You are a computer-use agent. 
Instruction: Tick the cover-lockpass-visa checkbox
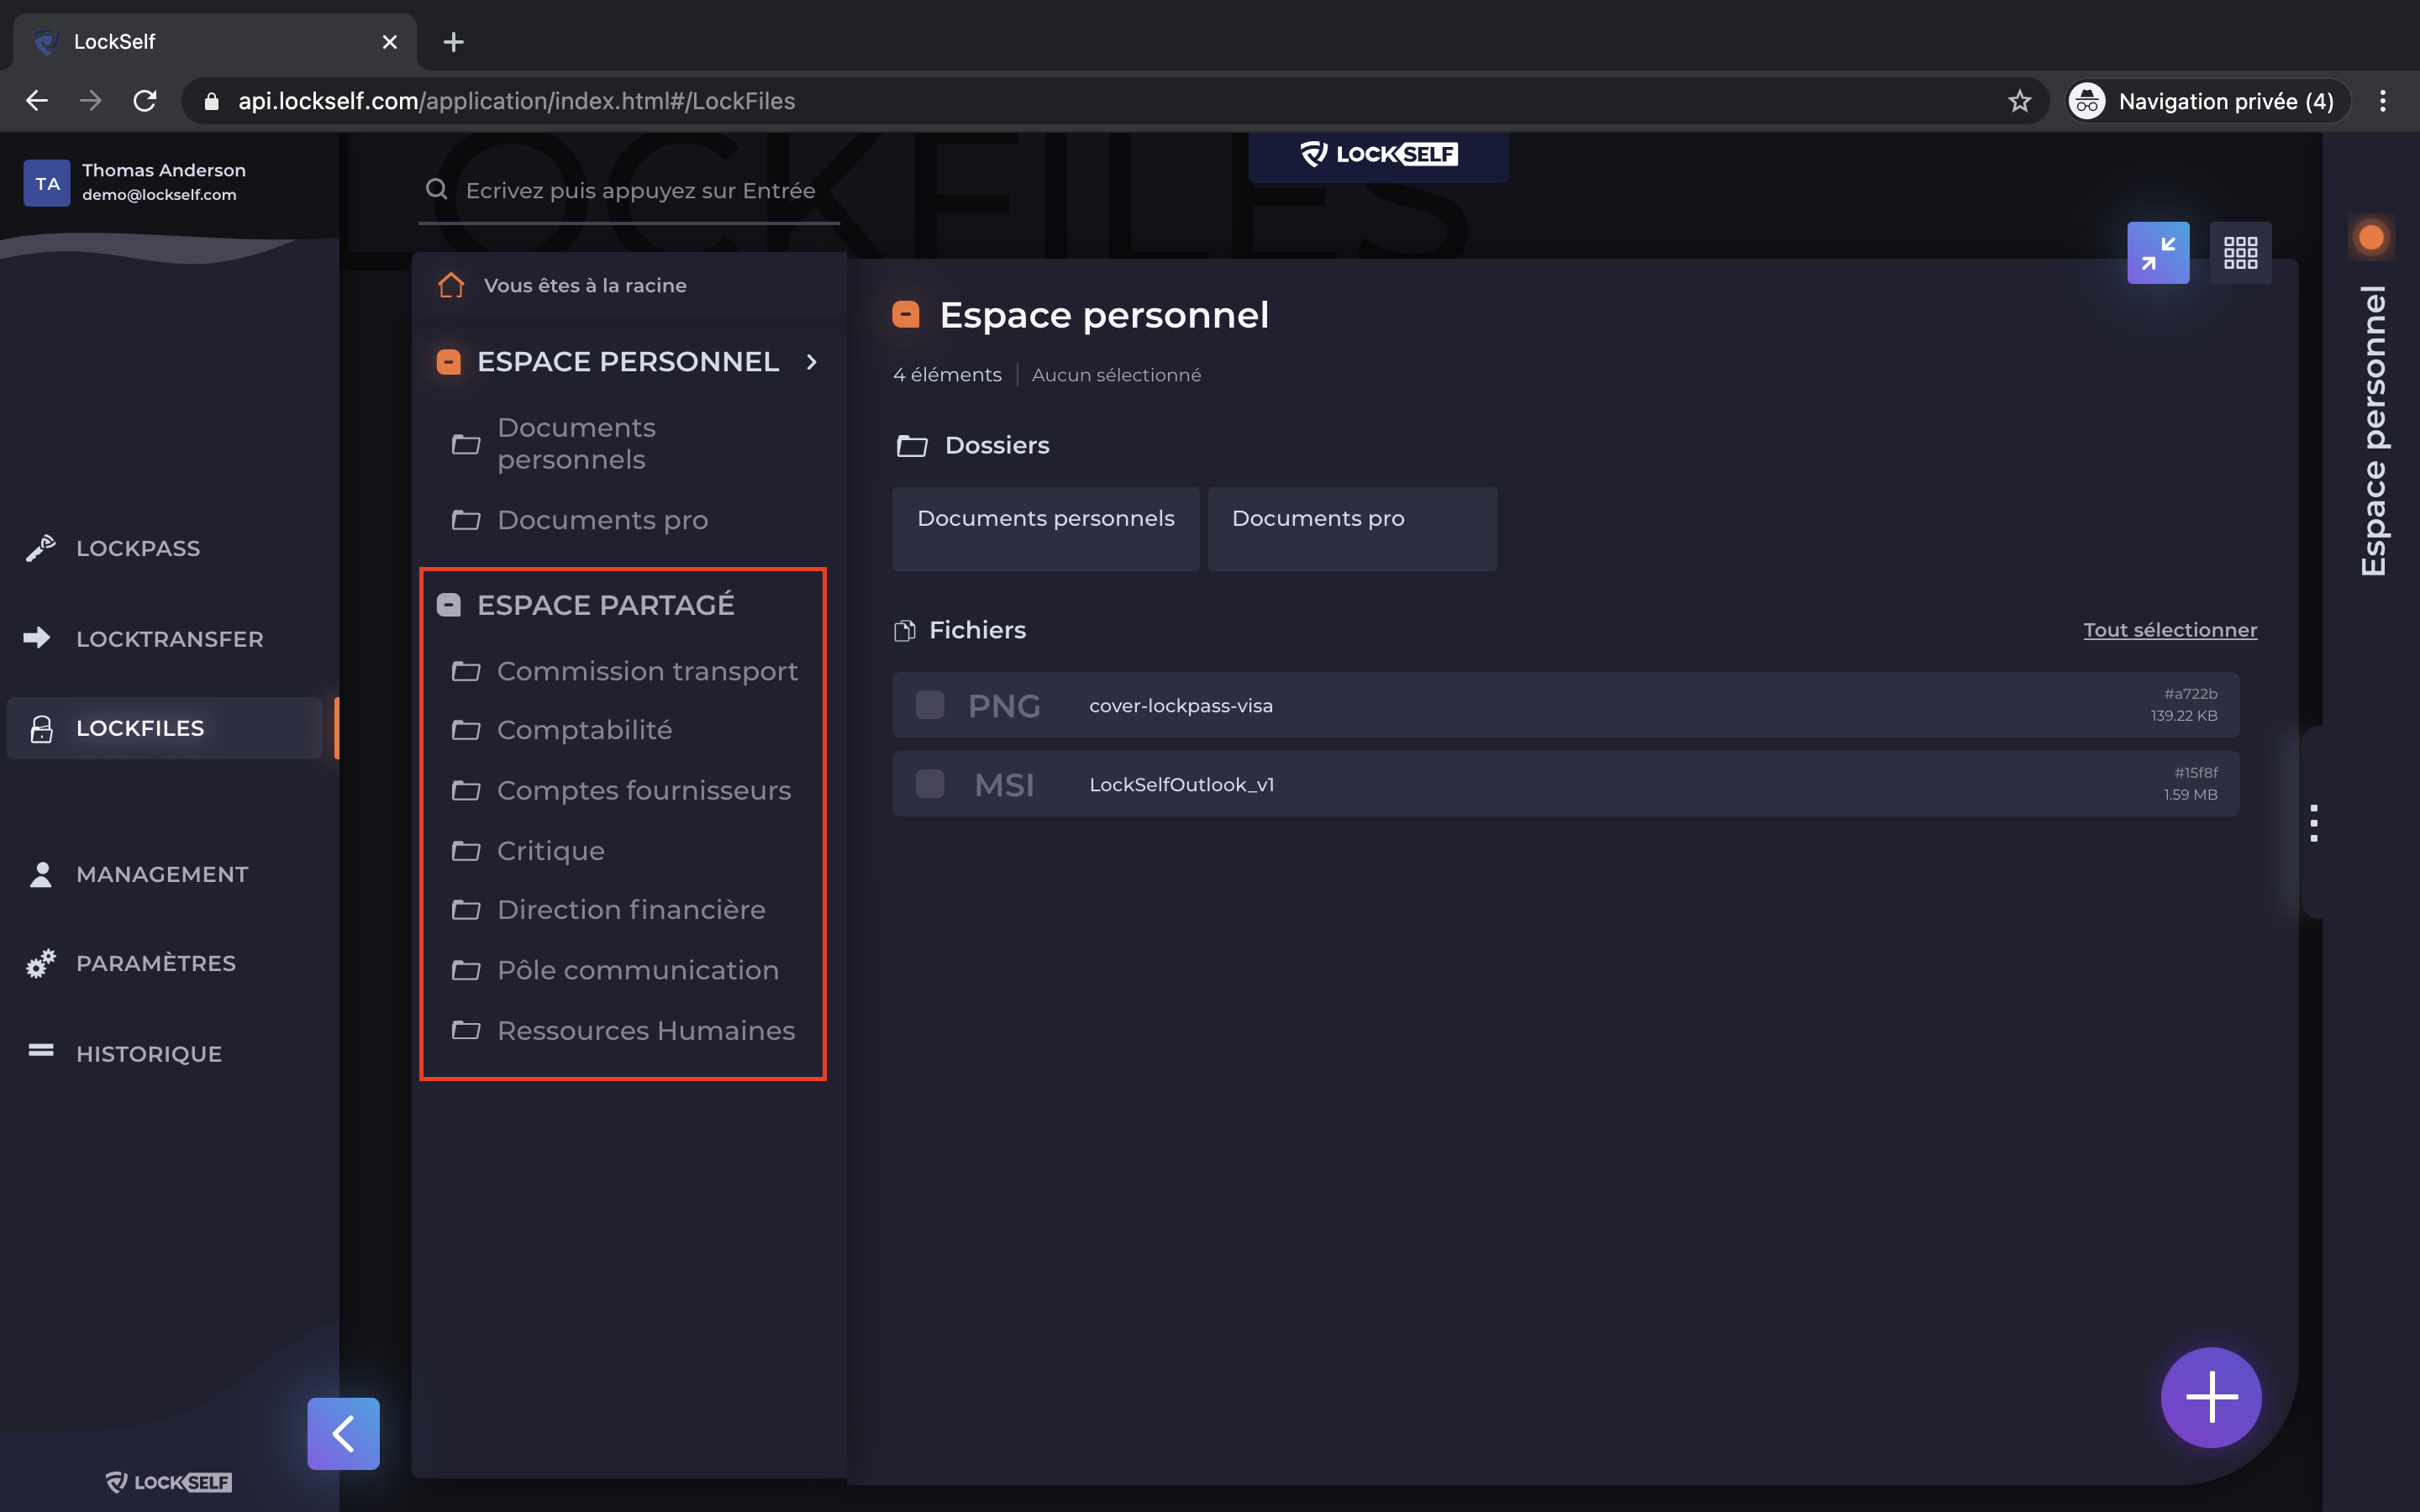coord(930,705)
